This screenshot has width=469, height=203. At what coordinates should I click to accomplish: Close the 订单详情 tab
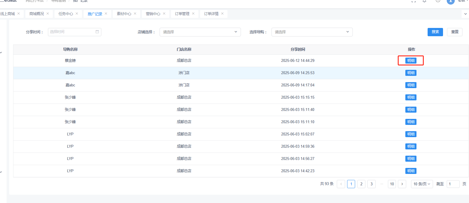coord(222,14)
